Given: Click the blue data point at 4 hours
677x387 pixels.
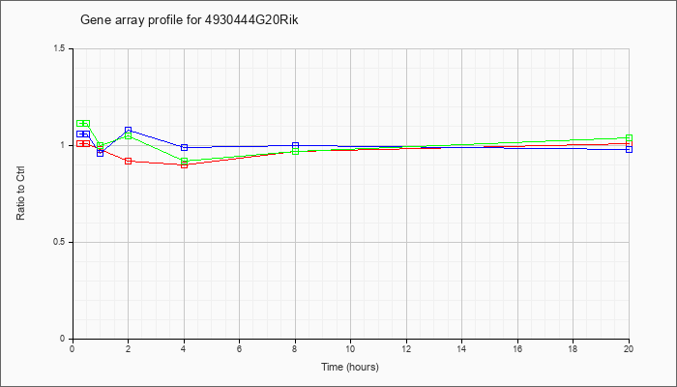Looking at the screenshot, I should (185, 147).
